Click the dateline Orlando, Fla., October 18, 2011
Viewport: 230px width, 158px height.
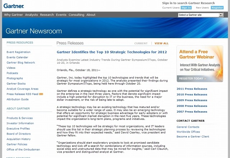[x=78, y=70]
